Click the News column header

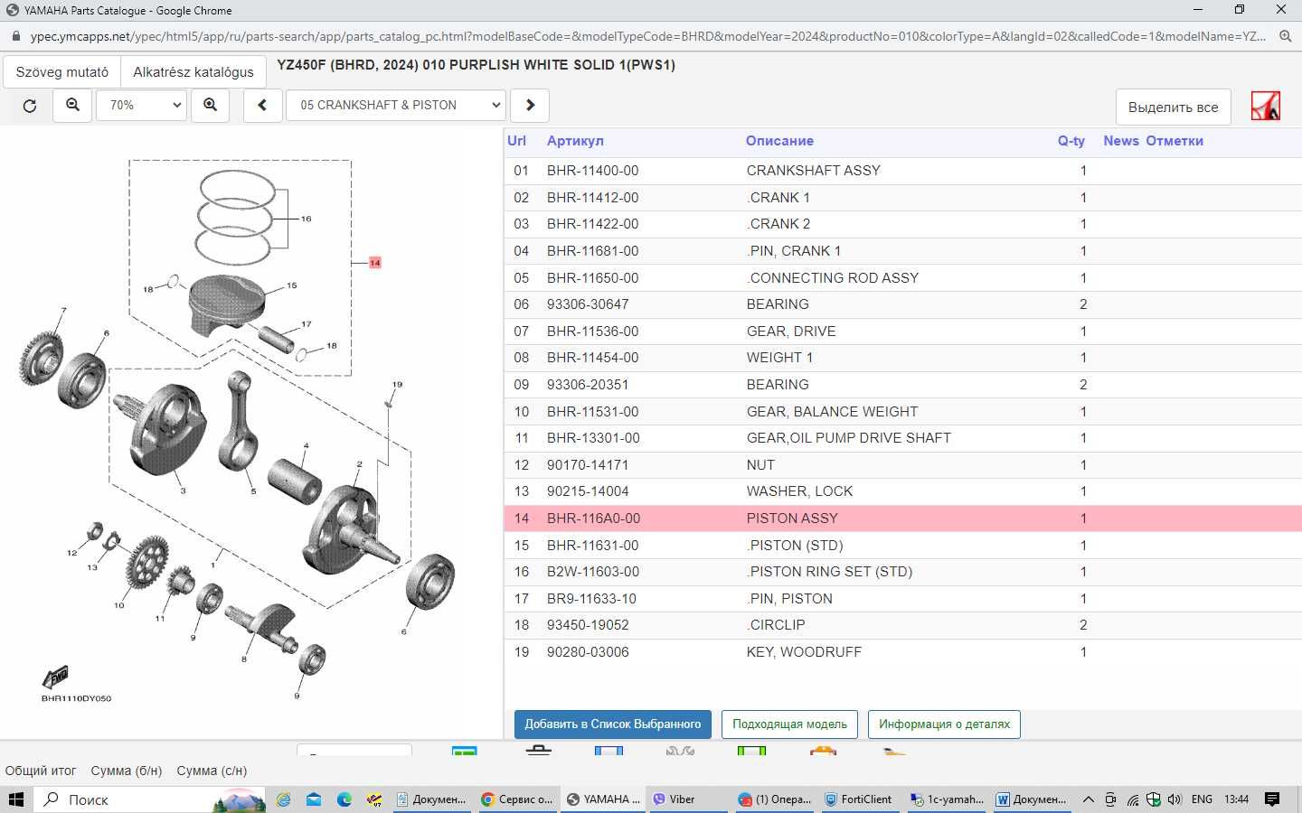[x=1121, y=141]
